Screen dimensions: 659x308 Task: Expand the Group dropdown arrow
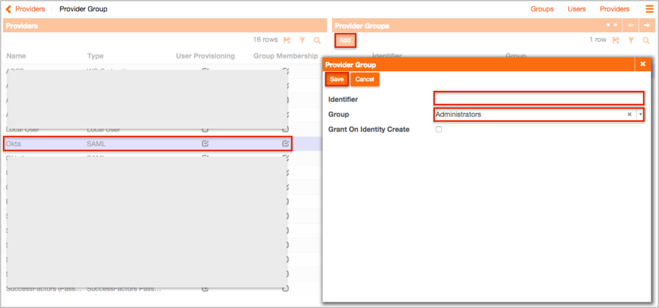click(641, 115)
